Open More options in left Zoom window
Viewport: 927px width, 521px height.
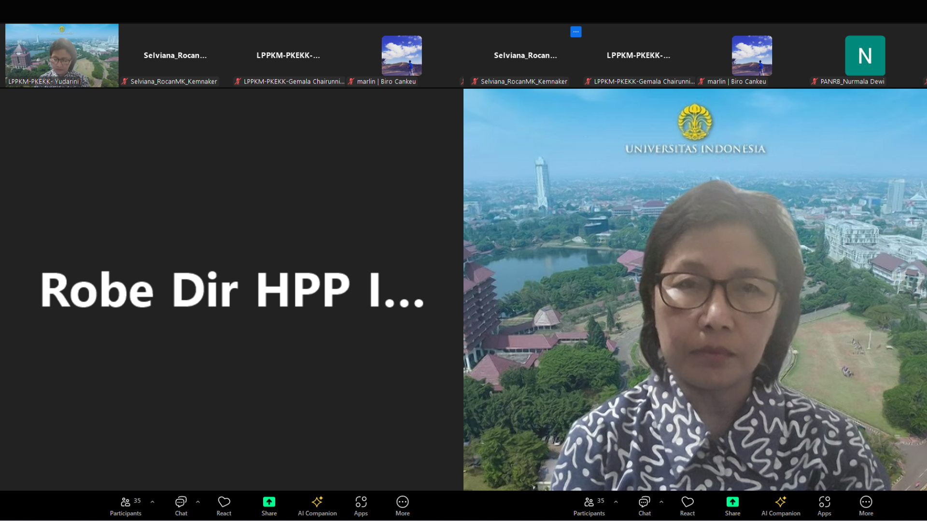tap(403, 506)
